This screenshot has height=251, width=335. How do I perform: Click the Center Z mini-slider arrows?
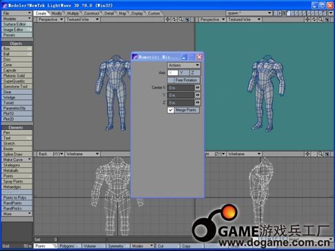pos(198,102)
